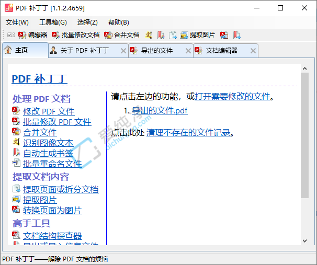Open the 自动生成书签 link
The width and height of the screenshot is (317, 265).
point(48,153)
